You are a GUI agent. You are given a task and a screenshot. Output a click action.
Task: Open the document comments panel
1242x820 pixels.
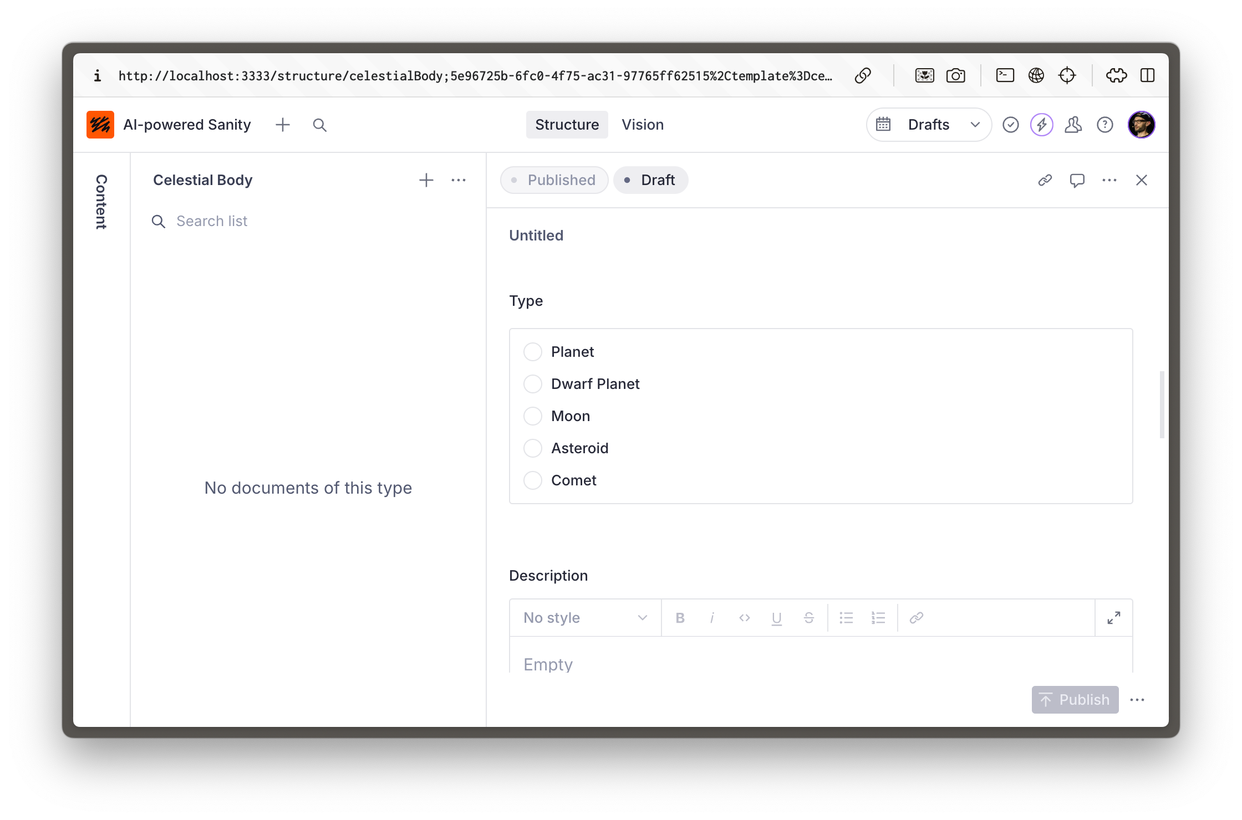(x=1077, y=180)
